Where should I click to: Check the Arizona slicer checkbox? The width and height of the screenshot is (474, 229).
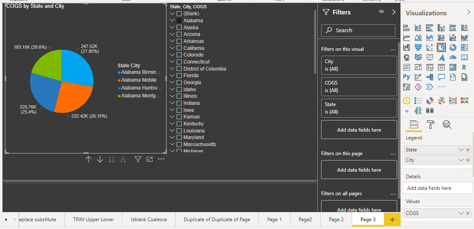pyautogui.click(x=179, y=34)
